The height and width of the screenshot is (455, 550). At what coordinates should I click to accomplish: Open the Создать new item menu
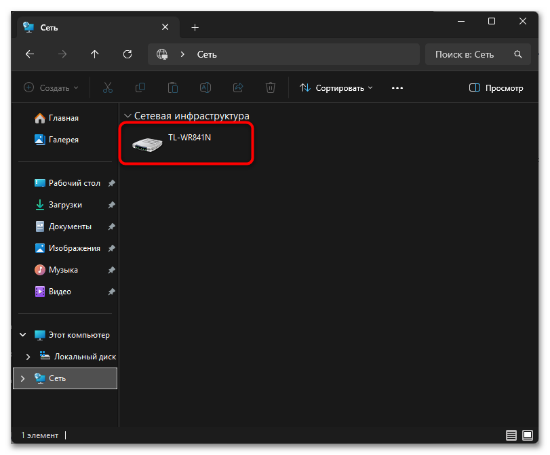pos(52,87)
